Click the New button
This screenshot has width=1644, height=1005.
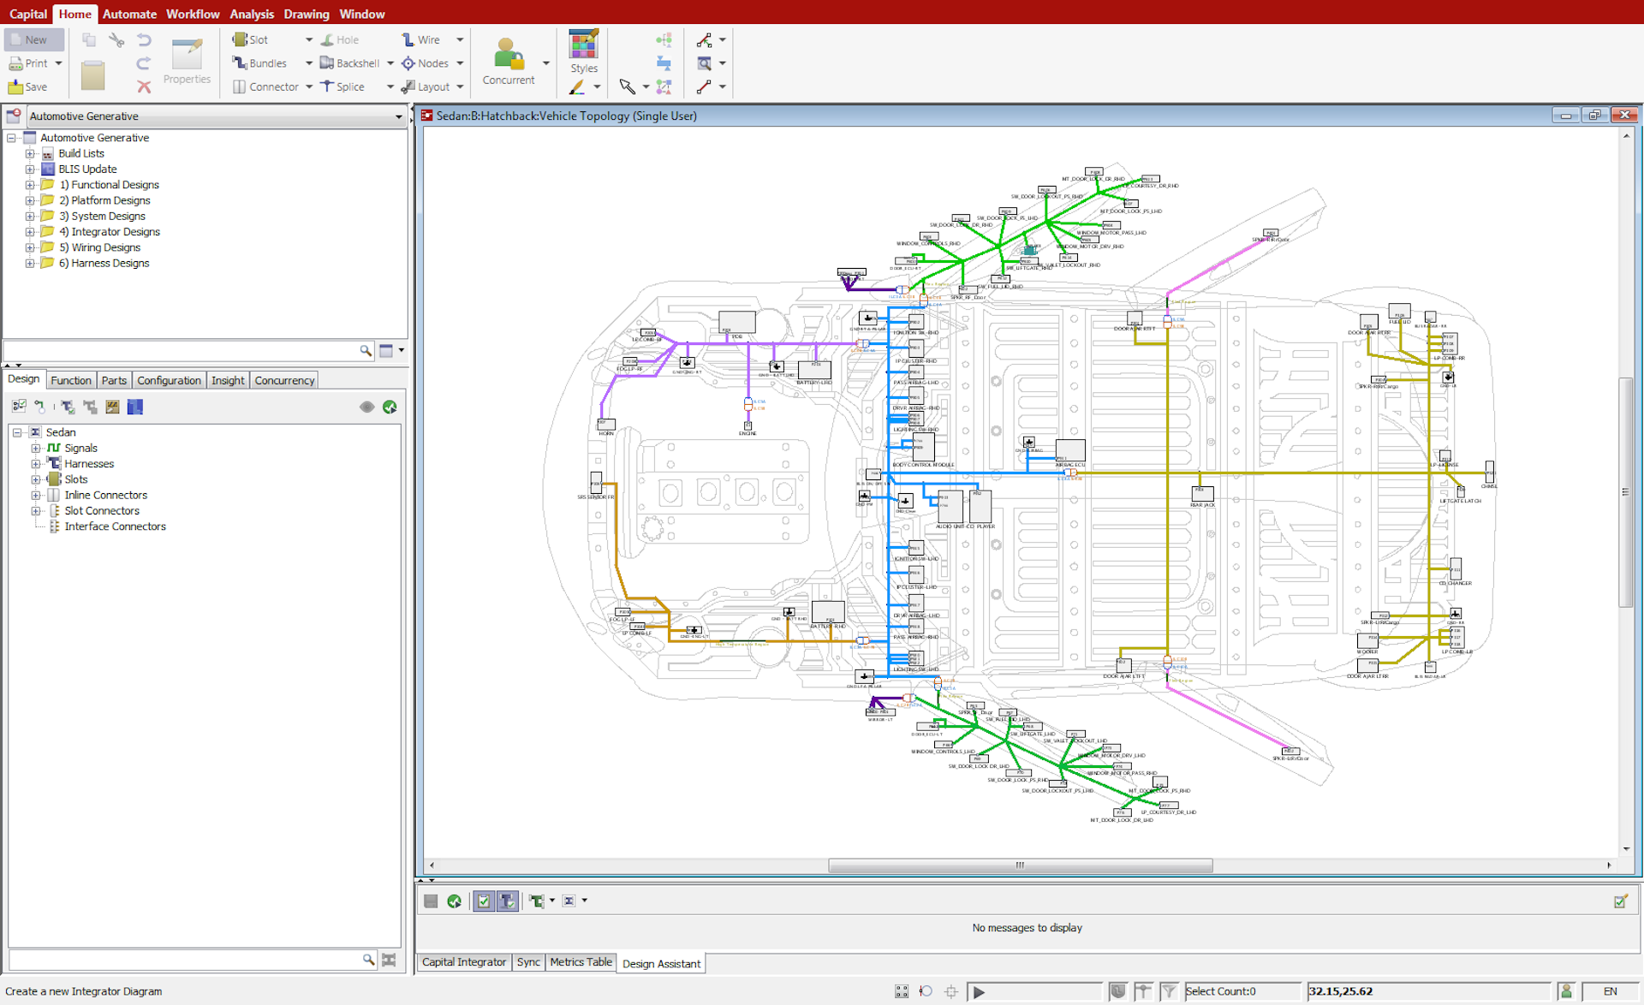coord(34,39)
